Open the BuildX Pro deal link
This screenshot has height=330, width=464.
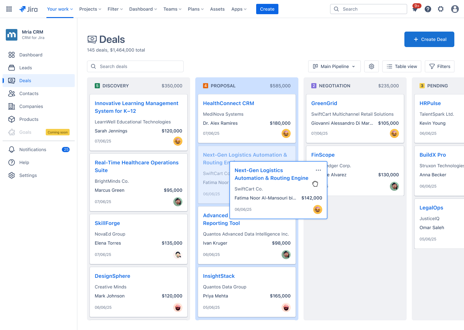(433, 155)
